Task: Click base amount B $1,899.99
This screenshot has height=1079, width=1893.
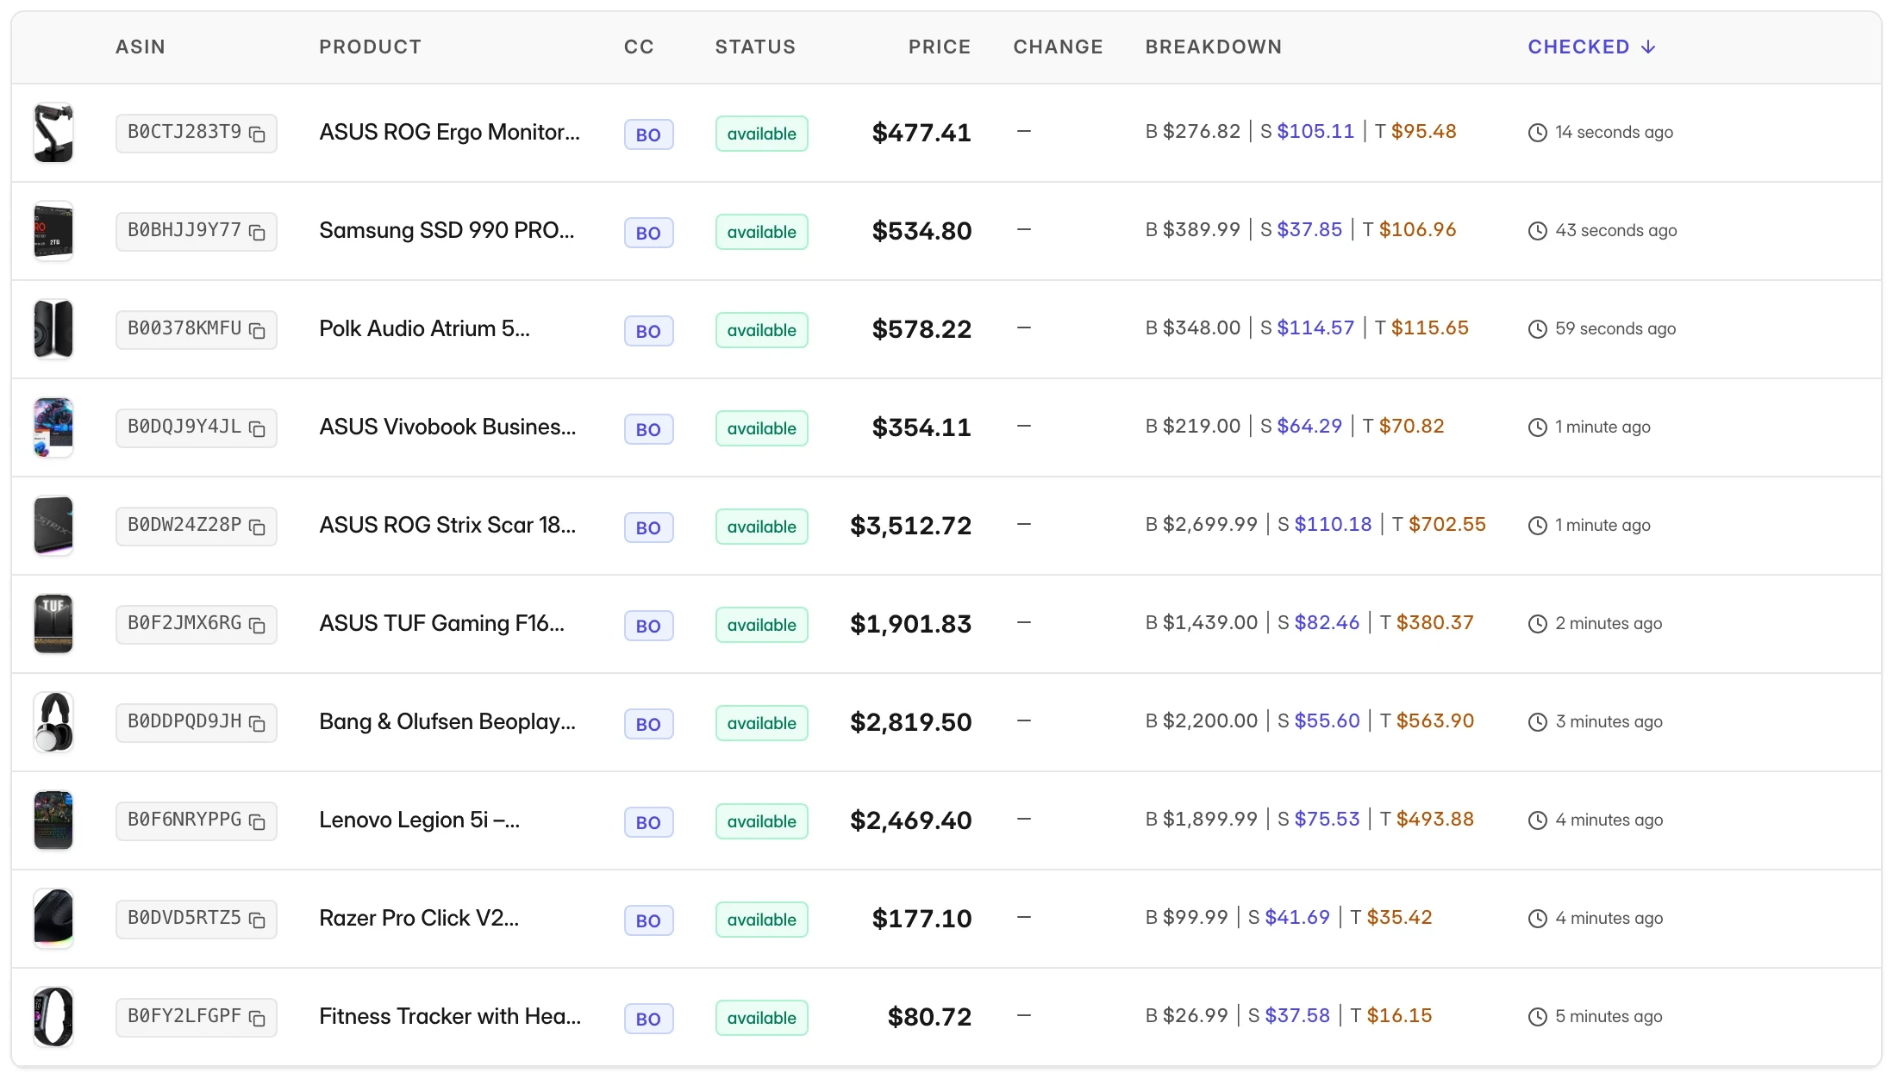Action: coord(1202,819)
